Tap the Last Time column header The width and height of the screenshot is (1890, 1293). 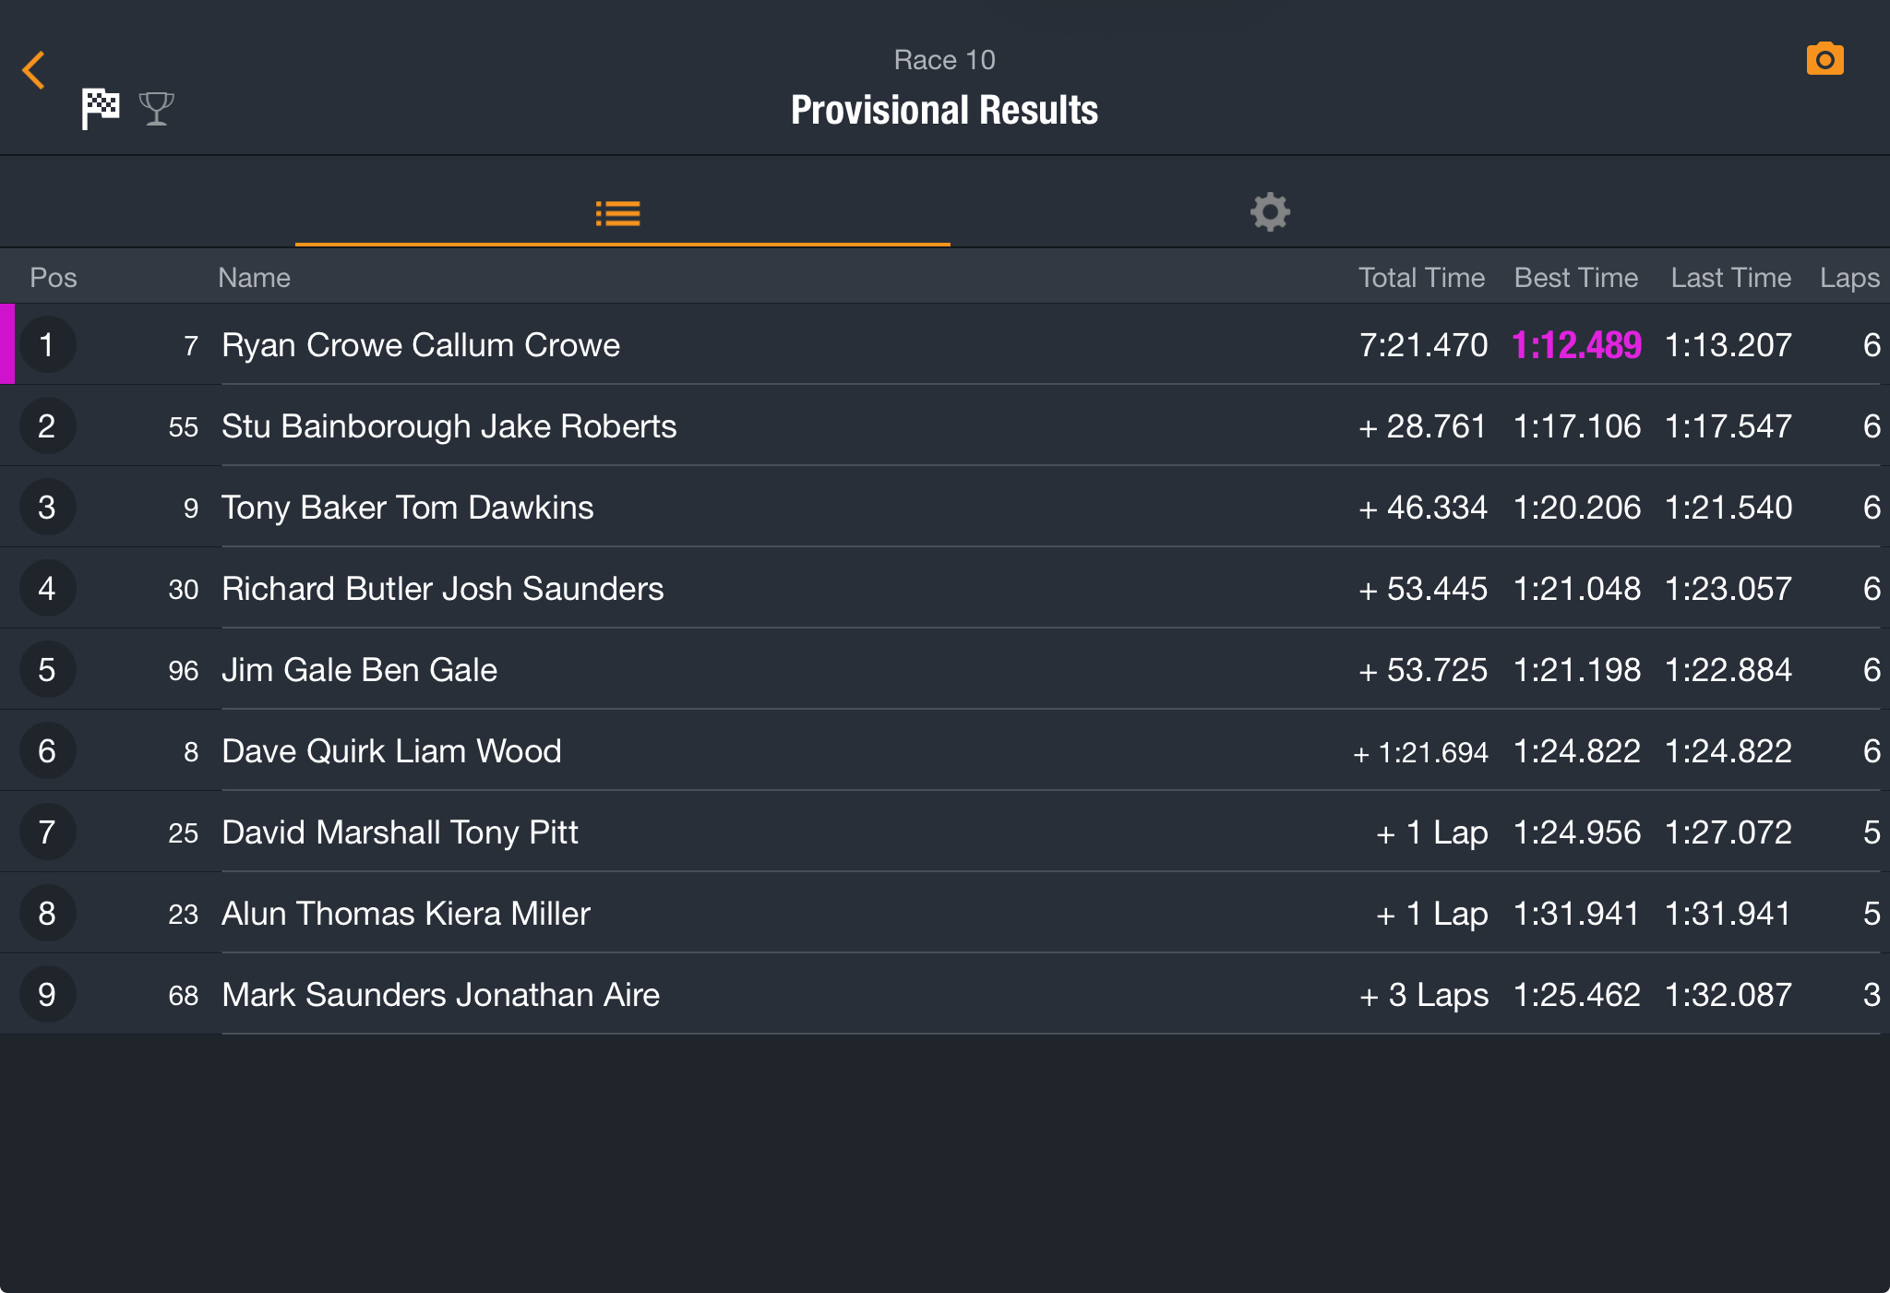pyautogui.click(x=1730, y=278)
